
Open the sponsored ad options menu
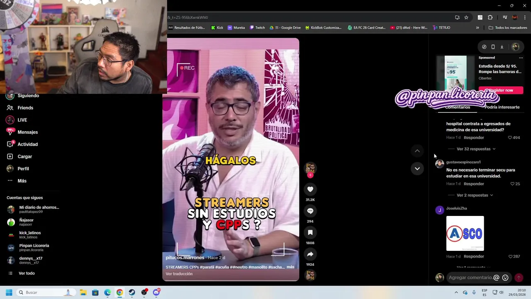521,58
